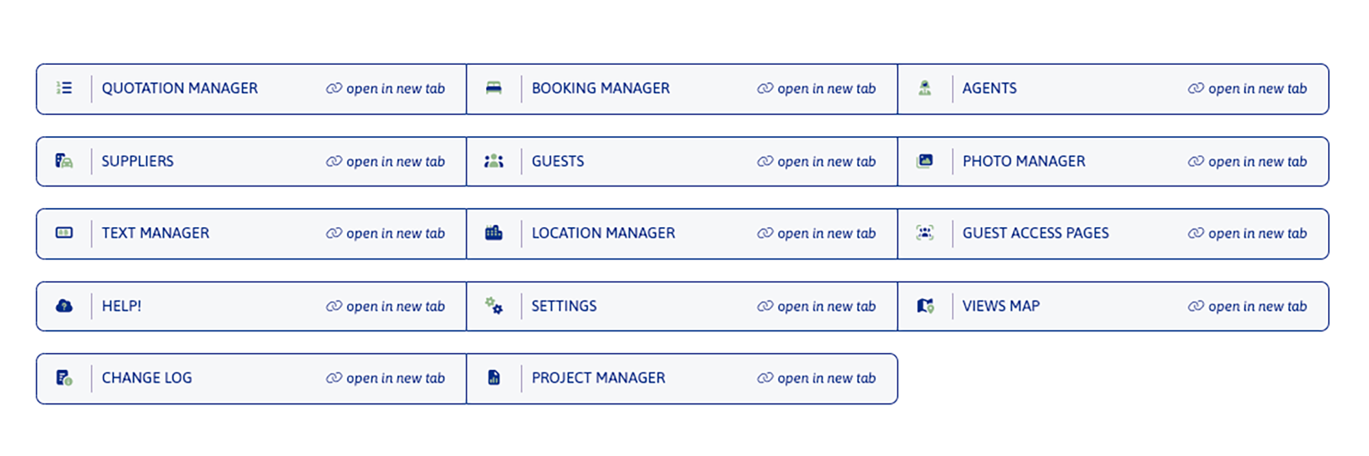Click the Agents person icon

[925, 88]
